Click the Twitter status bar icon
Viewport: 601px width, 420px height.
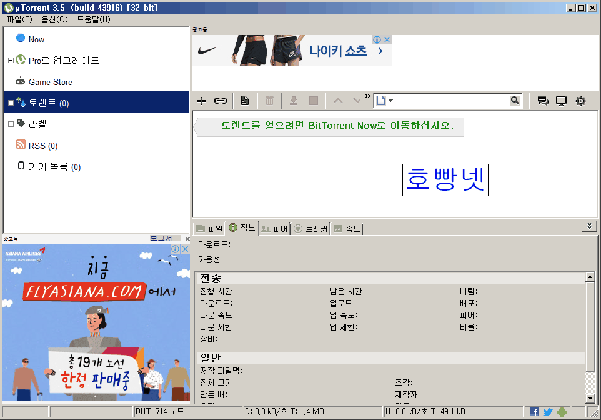click(x=548, y=411)
